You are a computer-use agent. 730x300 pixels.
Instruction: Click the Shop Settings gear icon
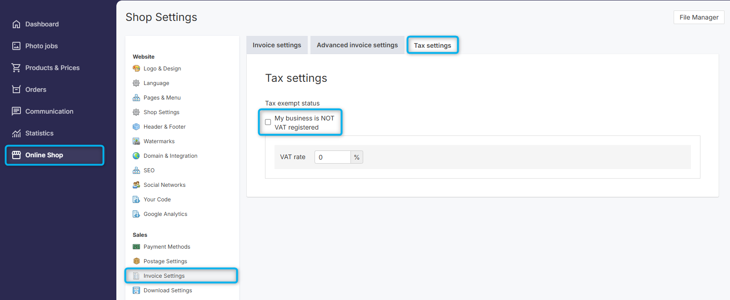[136, 112]
